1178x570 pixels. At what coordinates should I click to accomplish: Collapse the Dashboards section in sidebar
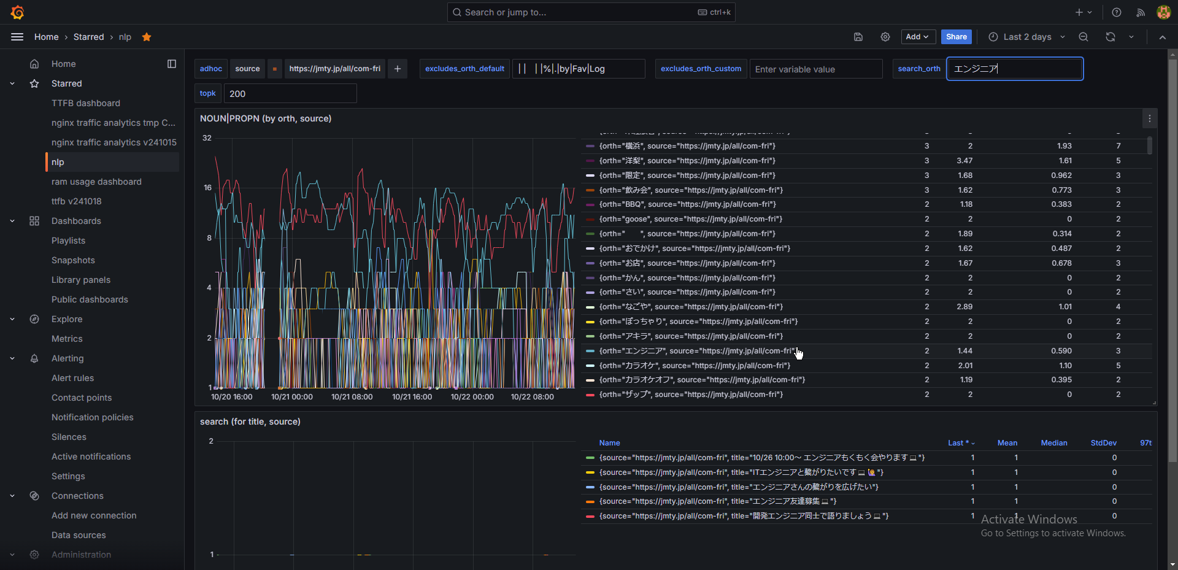[x=12, y=221]
